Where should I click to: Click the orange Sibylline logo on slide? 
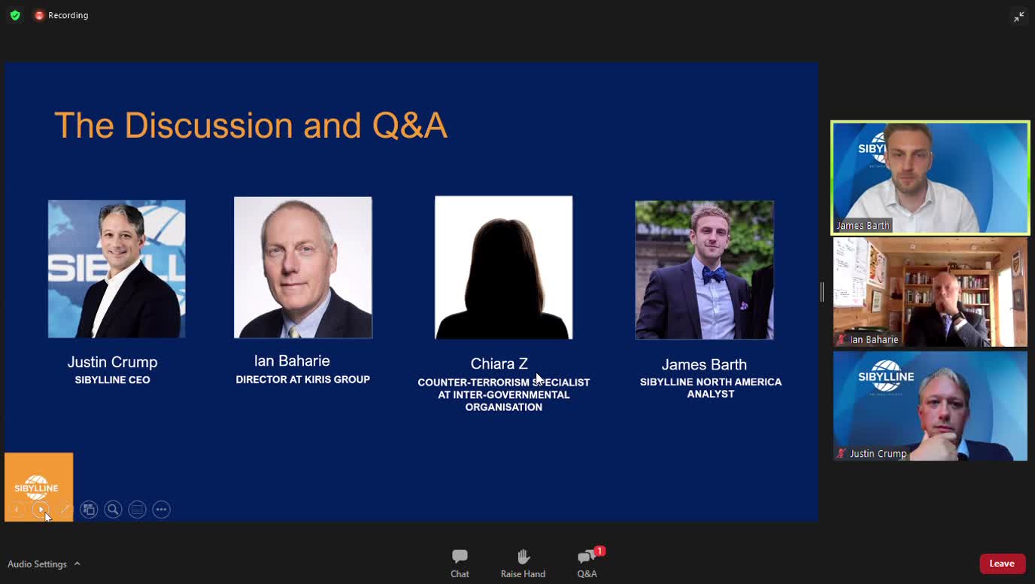(x=39, y=487)
